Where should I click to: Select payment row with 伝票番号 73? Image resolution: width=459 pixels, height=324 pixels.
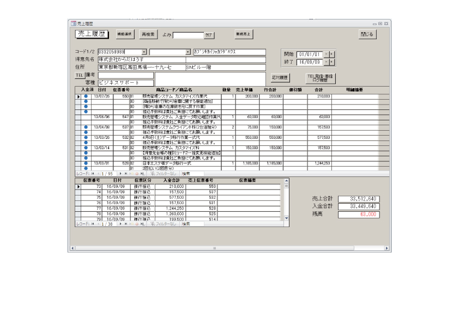click(78, 187)
